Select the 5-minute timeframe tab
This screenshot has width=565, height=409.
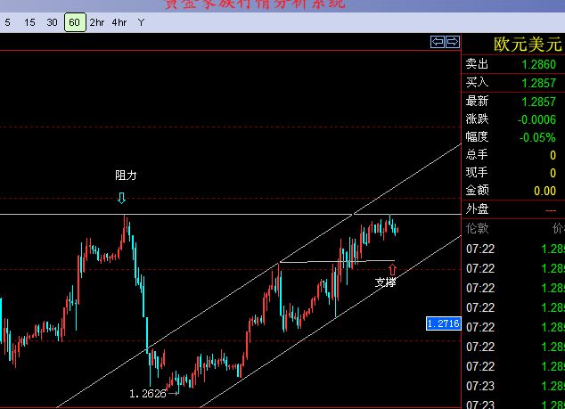pos(7,22)
